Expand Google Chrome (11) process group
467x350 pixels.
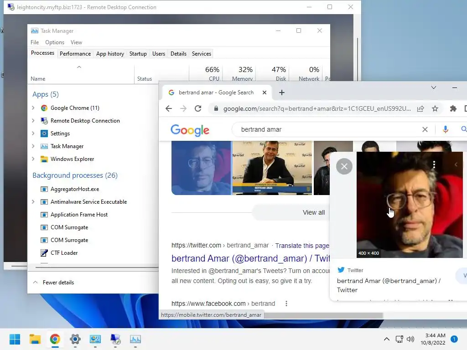coord(33,108)
